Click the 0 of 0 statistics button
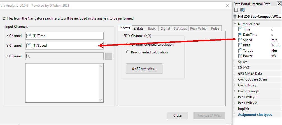 tap(144, 69)
